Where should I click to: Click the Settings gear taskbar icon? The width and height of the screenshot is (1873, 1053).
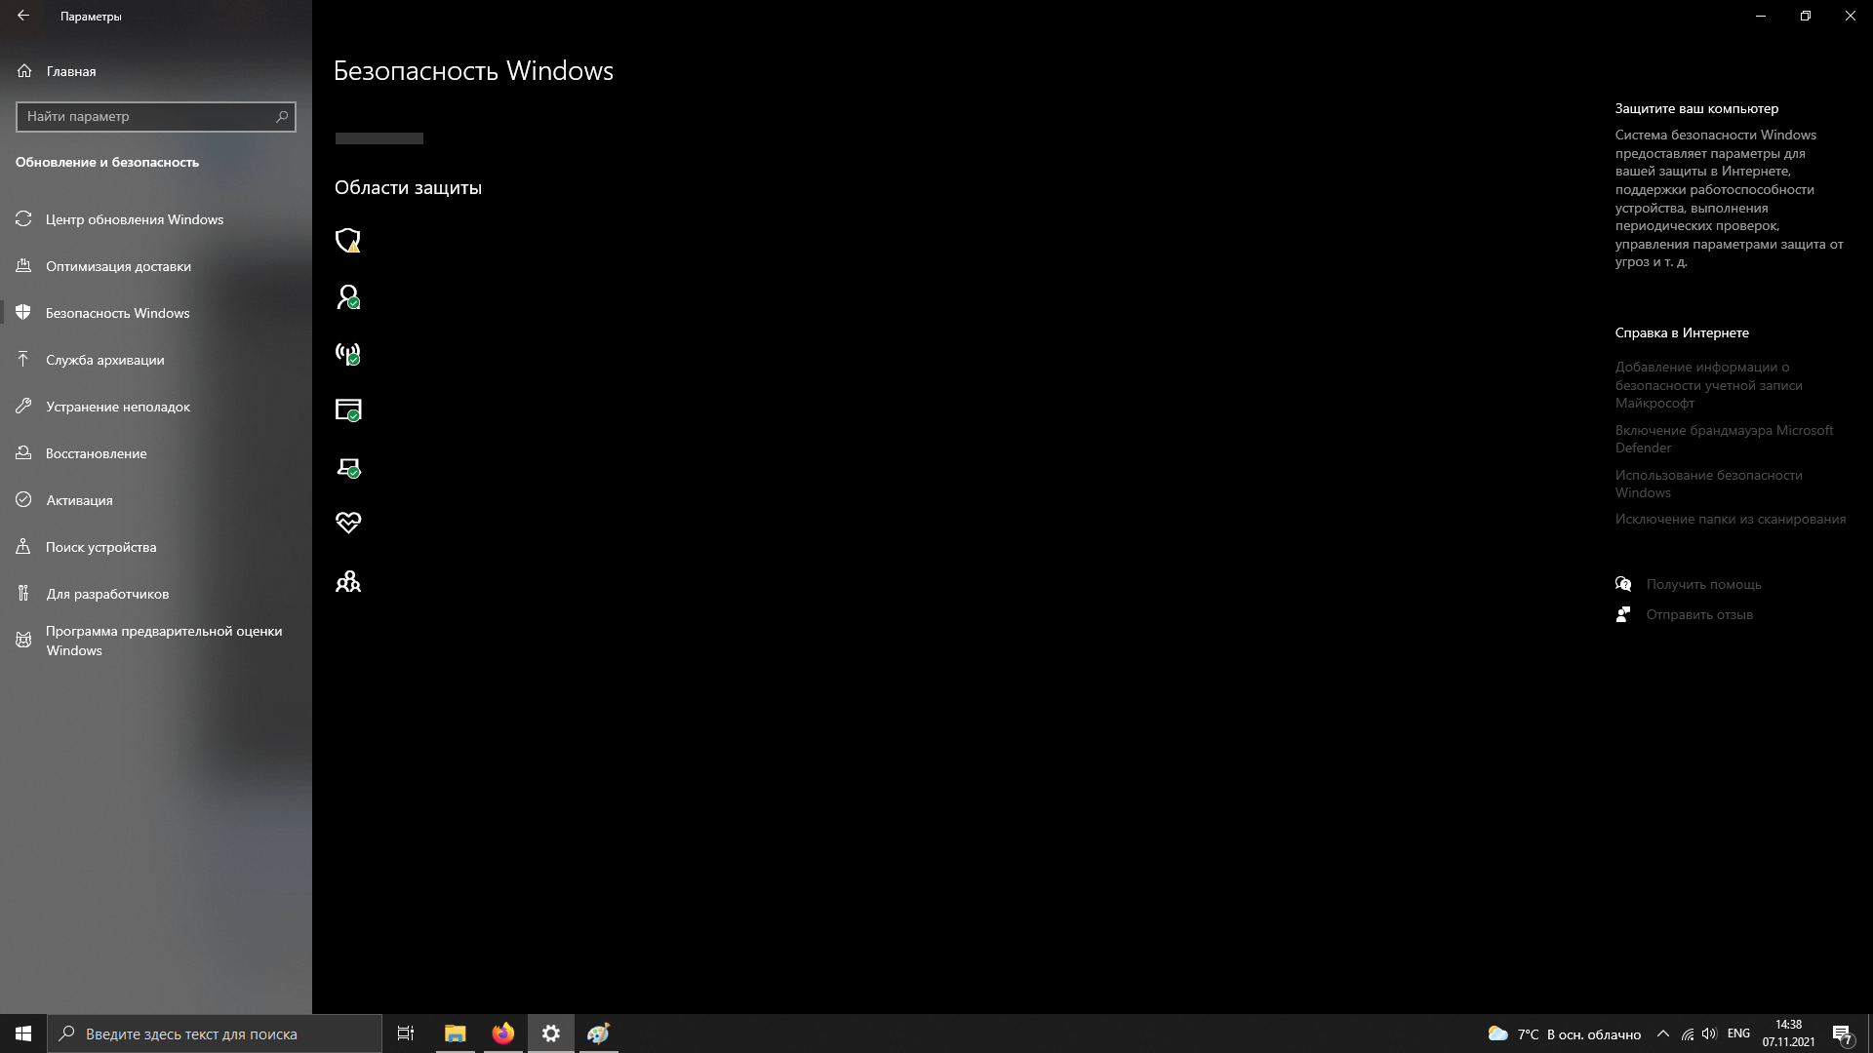tap(551, 1033)
